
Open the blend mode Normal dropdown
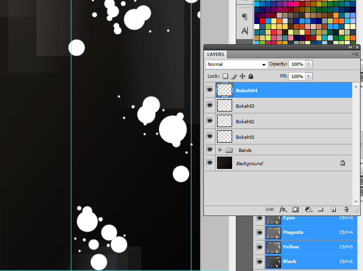pyautogui.click(x=236, y=64)
